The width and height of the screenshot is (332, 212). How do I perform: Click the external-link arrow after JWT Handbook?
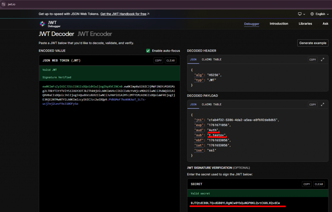coord(148,14)
